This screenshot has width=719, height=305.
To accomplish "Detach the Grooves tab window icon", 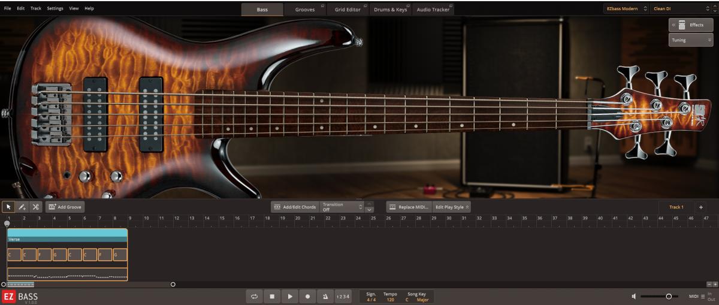I will click(x=322, y=6).
